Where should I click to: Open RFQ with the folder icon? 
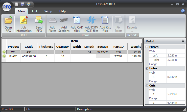point(8,24)
